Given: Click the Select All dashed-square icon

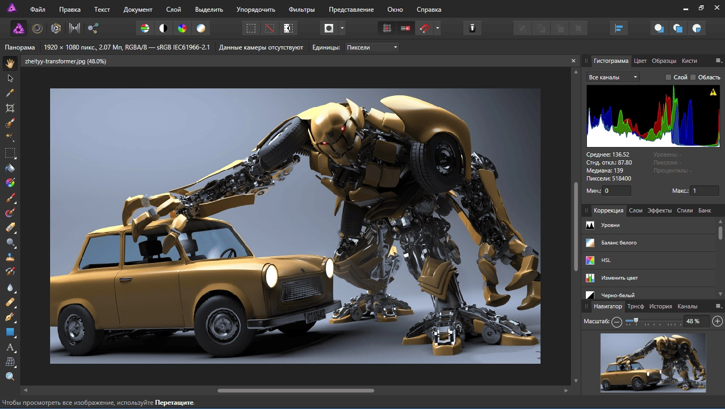Looking at the screenshot, I should pos(251,28).
